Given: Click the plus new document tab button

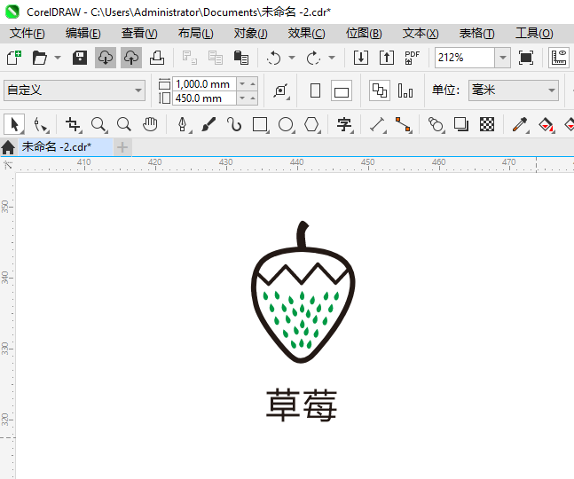Looking at the screenshot, I should tap(122, 147).
